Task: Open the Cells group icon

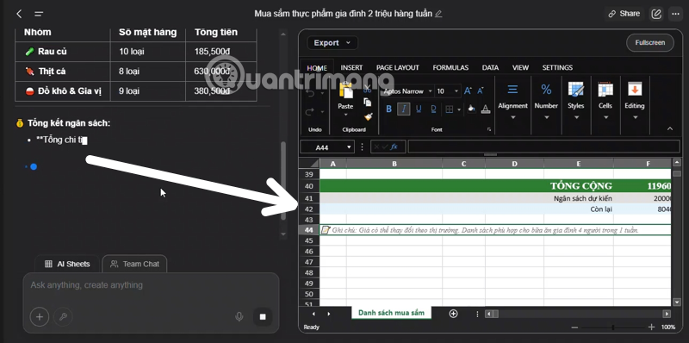Action: [x=605, y=90]
